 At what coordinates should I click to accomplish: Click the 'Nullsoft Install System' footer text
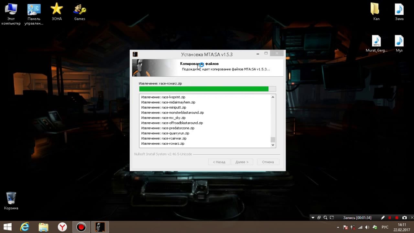pos(163,154)
